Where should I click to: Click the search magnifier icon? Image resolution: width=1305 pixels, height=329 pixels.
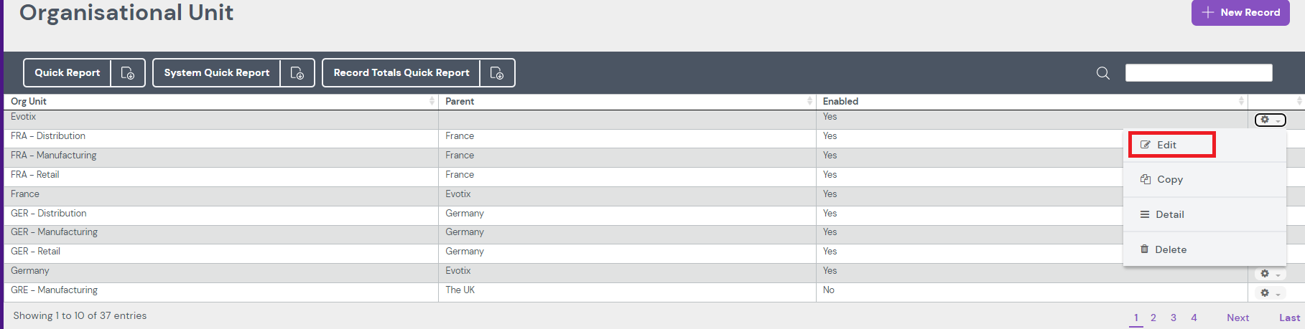tap(1103, 73)
